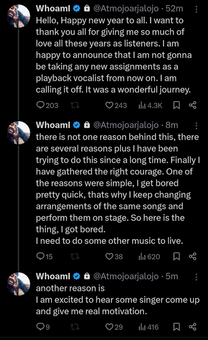Open more options on the 5m tweet
The height and width of the screenshot is (340, 208).
click(196, 277)
